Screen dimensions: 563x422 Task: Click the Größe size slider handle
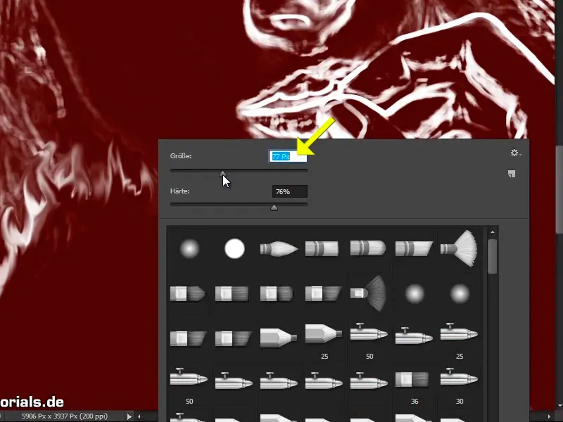pos(222,174)
